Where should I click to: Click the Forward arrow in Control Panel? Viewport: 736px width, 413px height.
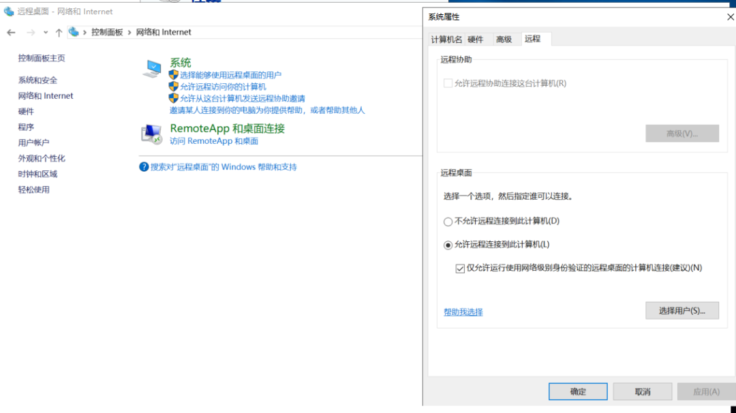tap(31, 33)
